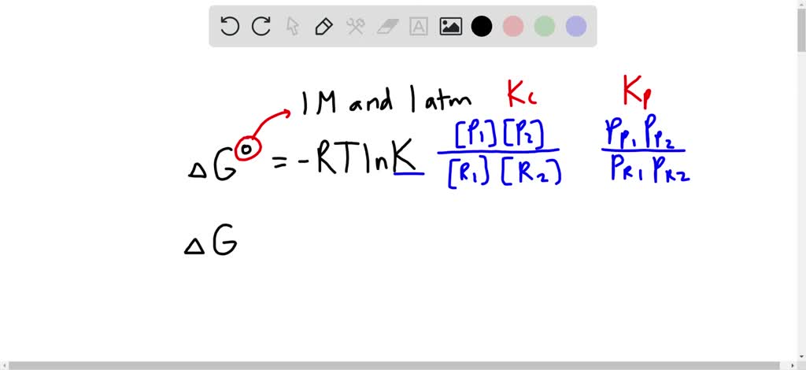Viewport: 806px width, 370px height.
Task: Select the pointer selection tool
Action: pos(293,26)
